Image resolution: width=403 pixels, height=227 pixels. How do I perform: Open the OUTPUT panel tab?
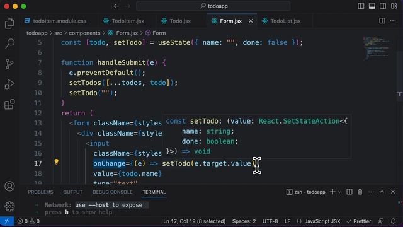point(73,192)
